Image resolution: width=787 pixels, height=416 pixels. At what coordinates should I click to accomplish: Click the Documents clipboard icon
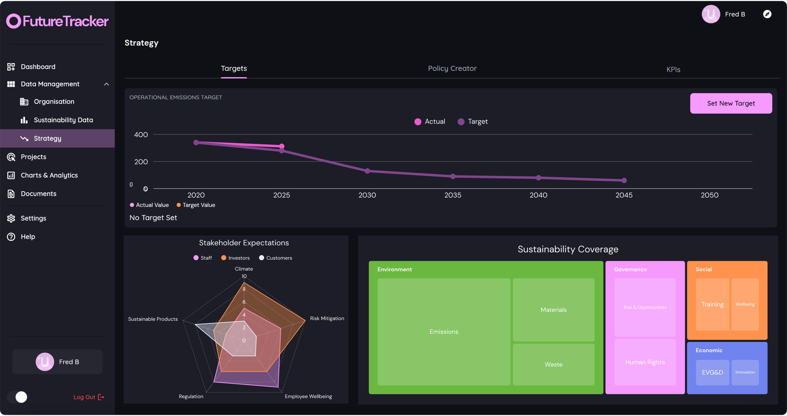(x=11, y=194)
